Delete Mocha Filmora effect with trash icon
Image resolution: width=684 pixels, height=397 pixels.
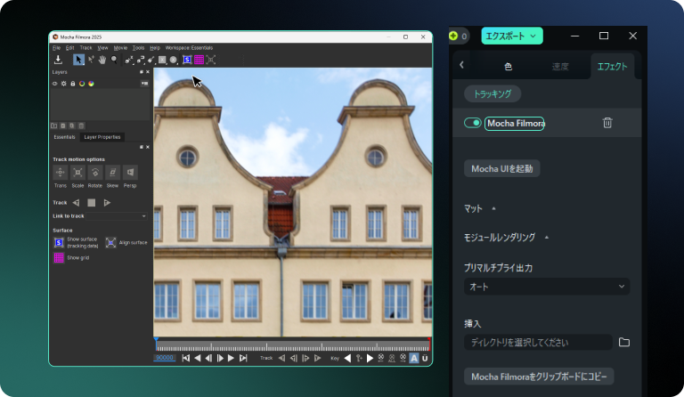(607, 123)
